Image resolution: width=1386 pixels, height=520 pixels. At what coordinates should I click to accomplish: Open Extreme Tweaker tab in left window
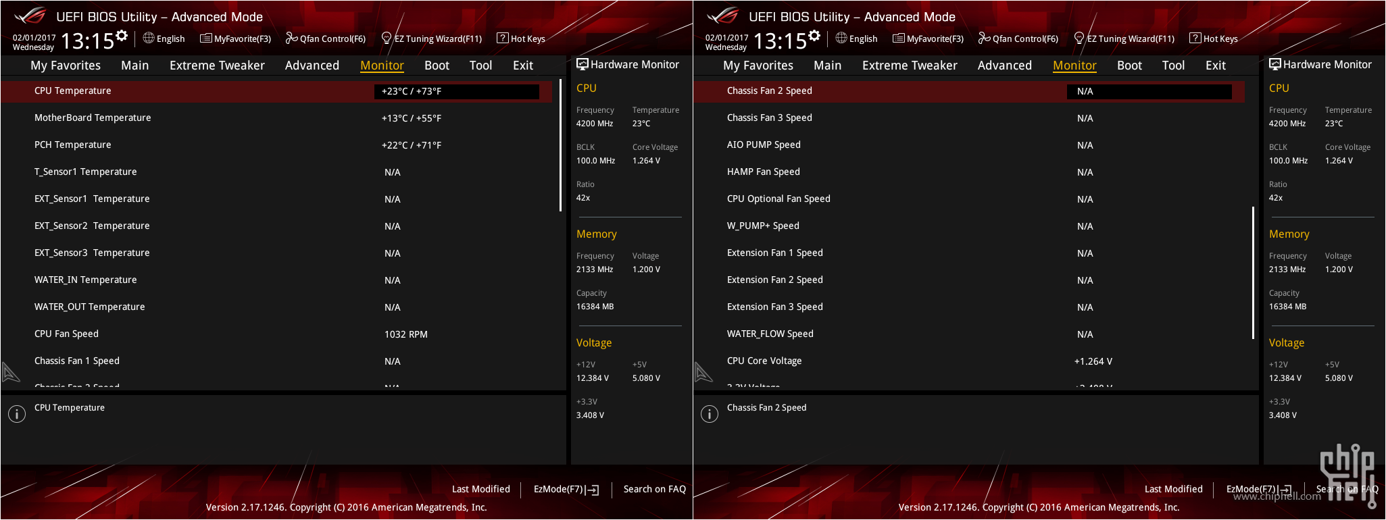(x=217, y=66)
